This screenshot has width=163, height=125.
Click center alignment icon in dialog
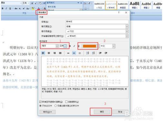(49, 53)
